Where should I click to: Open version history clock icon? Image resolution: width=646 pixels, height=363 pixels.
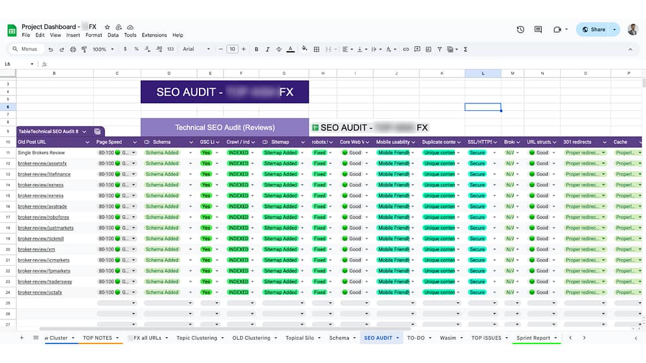(x=520, y=29)
